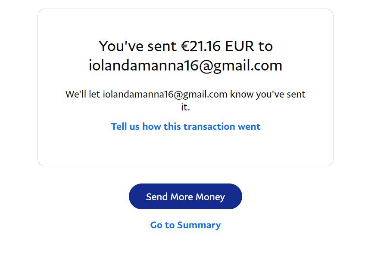Viewport: 384px width, 263px height.
Task: Navigate to Summary via blue link
Action: (x=185, y=225)
